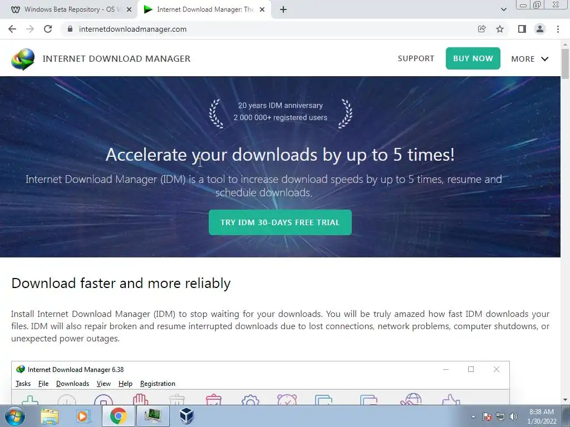Open Windows Media Player from the taskbar
The width and height of the screenshot is (570, 427).
click(83, 416)
